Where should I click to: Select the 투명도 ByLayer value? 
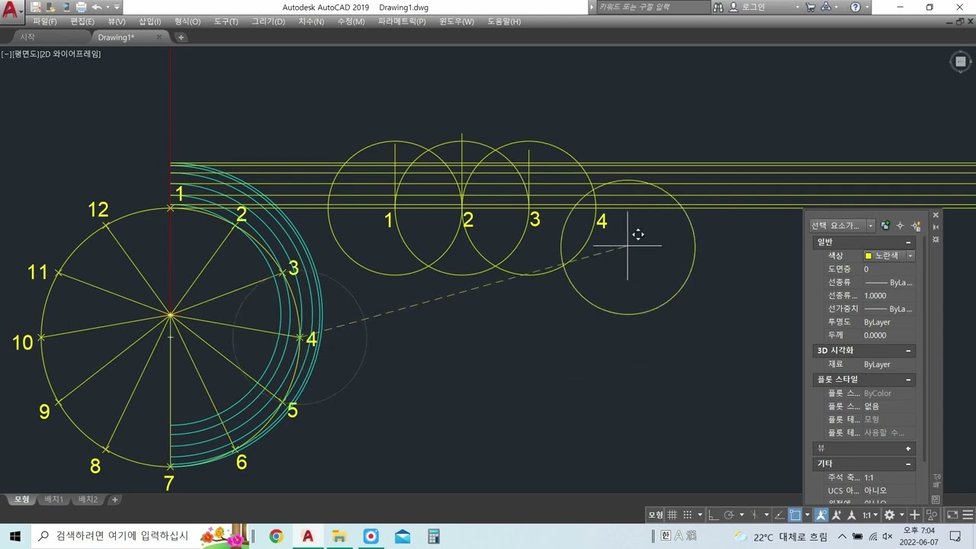(x=888, y=323)
